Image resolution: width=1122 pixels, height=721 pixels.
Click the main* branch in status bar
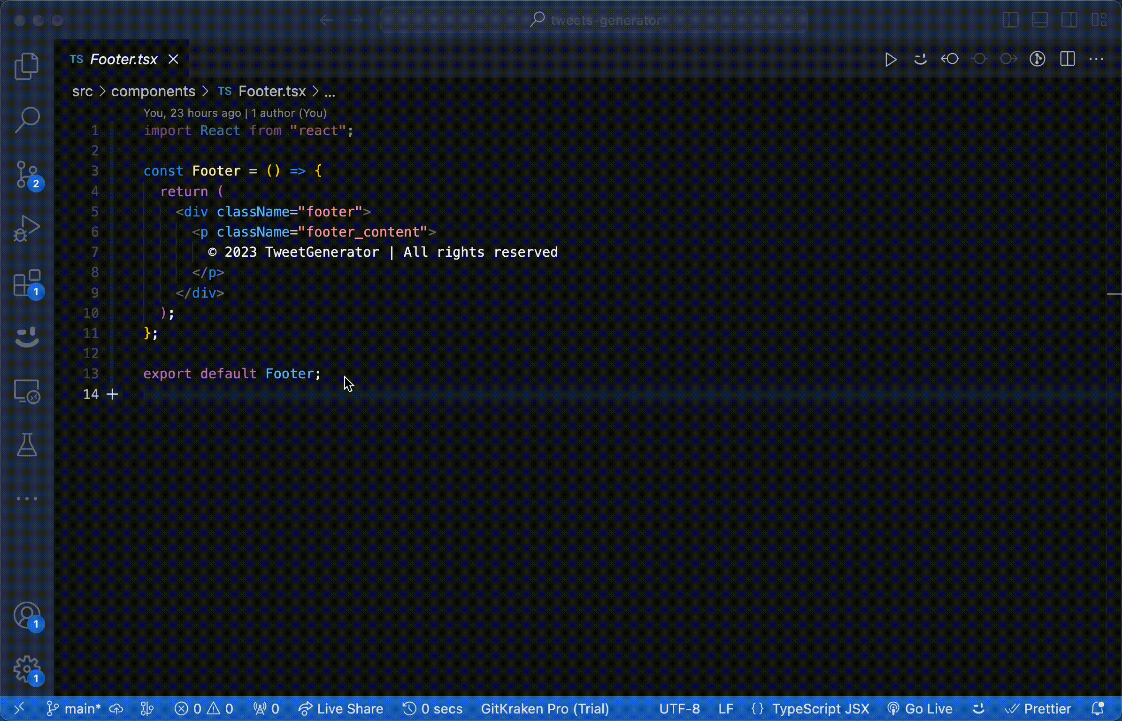[x=74, y=708]
